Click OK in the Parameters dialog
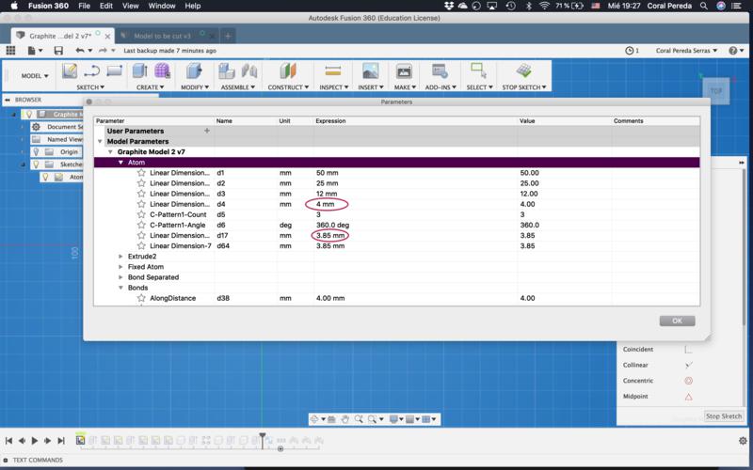This screenshot has height=470, width=753. (677, 321)
